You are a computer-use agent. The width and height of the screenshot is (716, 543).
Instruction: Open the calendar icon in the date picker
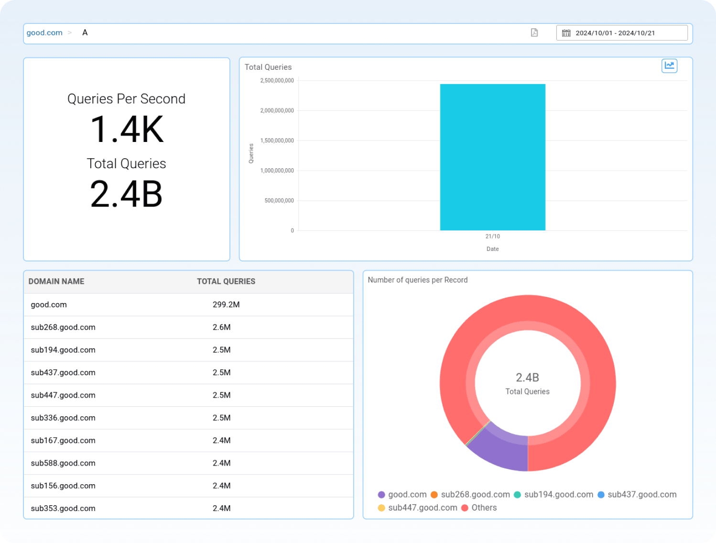point(566,33)
